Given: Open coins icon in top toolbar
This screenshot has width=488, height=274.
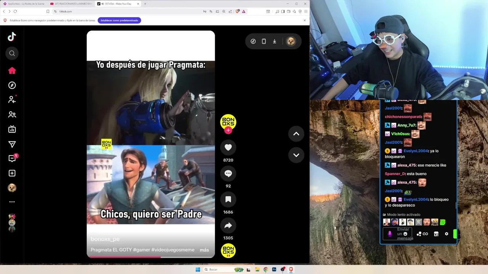Looking at the screenshot, I should click(x=253, y=41).
